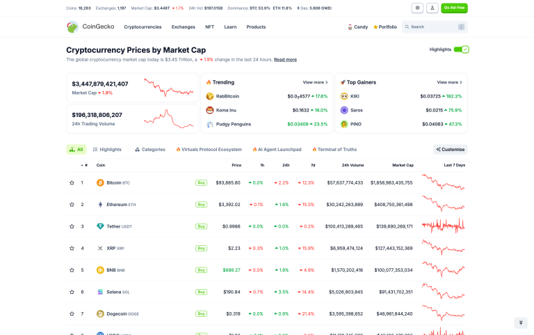Click Buy button for XRP
This screenshot has height=335, width=534.
click(201, 249)
